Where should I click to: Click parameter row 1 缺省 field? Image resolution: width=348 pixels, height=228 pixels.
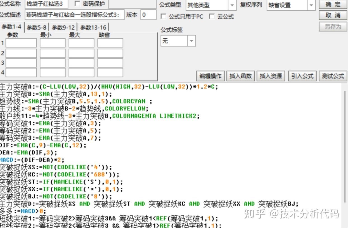110,43
